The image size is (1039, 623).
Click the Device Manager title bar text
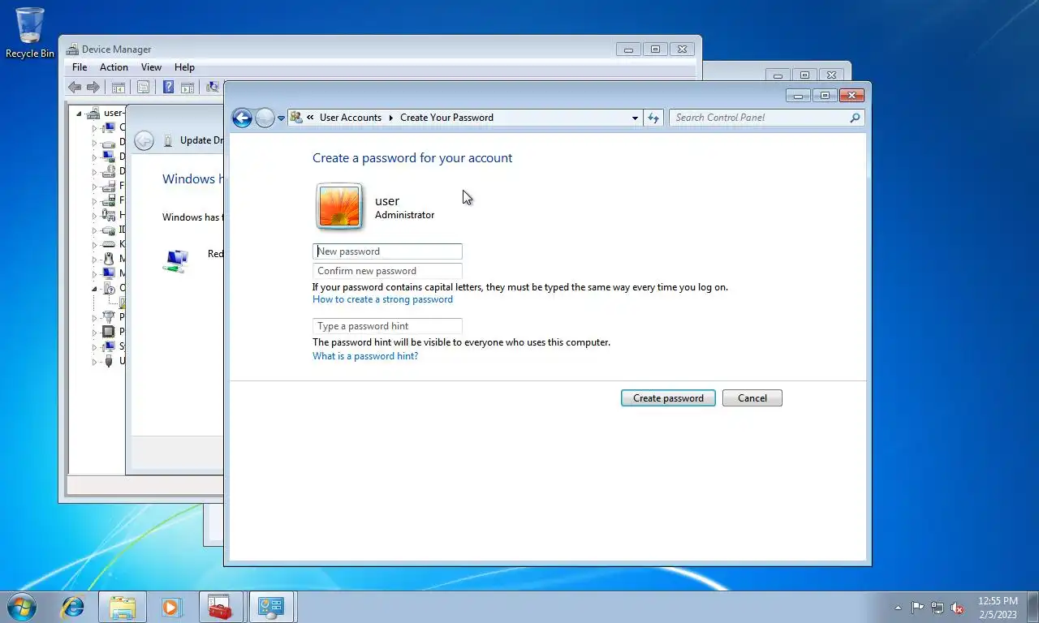[x=116, y=49]
